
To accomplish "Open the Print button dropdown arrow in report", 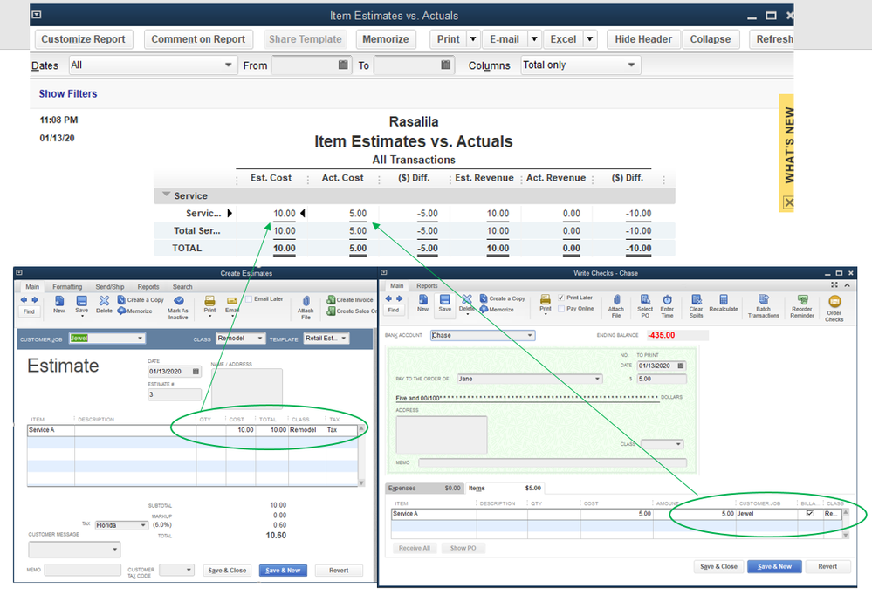I will click(x=473, y=39).
